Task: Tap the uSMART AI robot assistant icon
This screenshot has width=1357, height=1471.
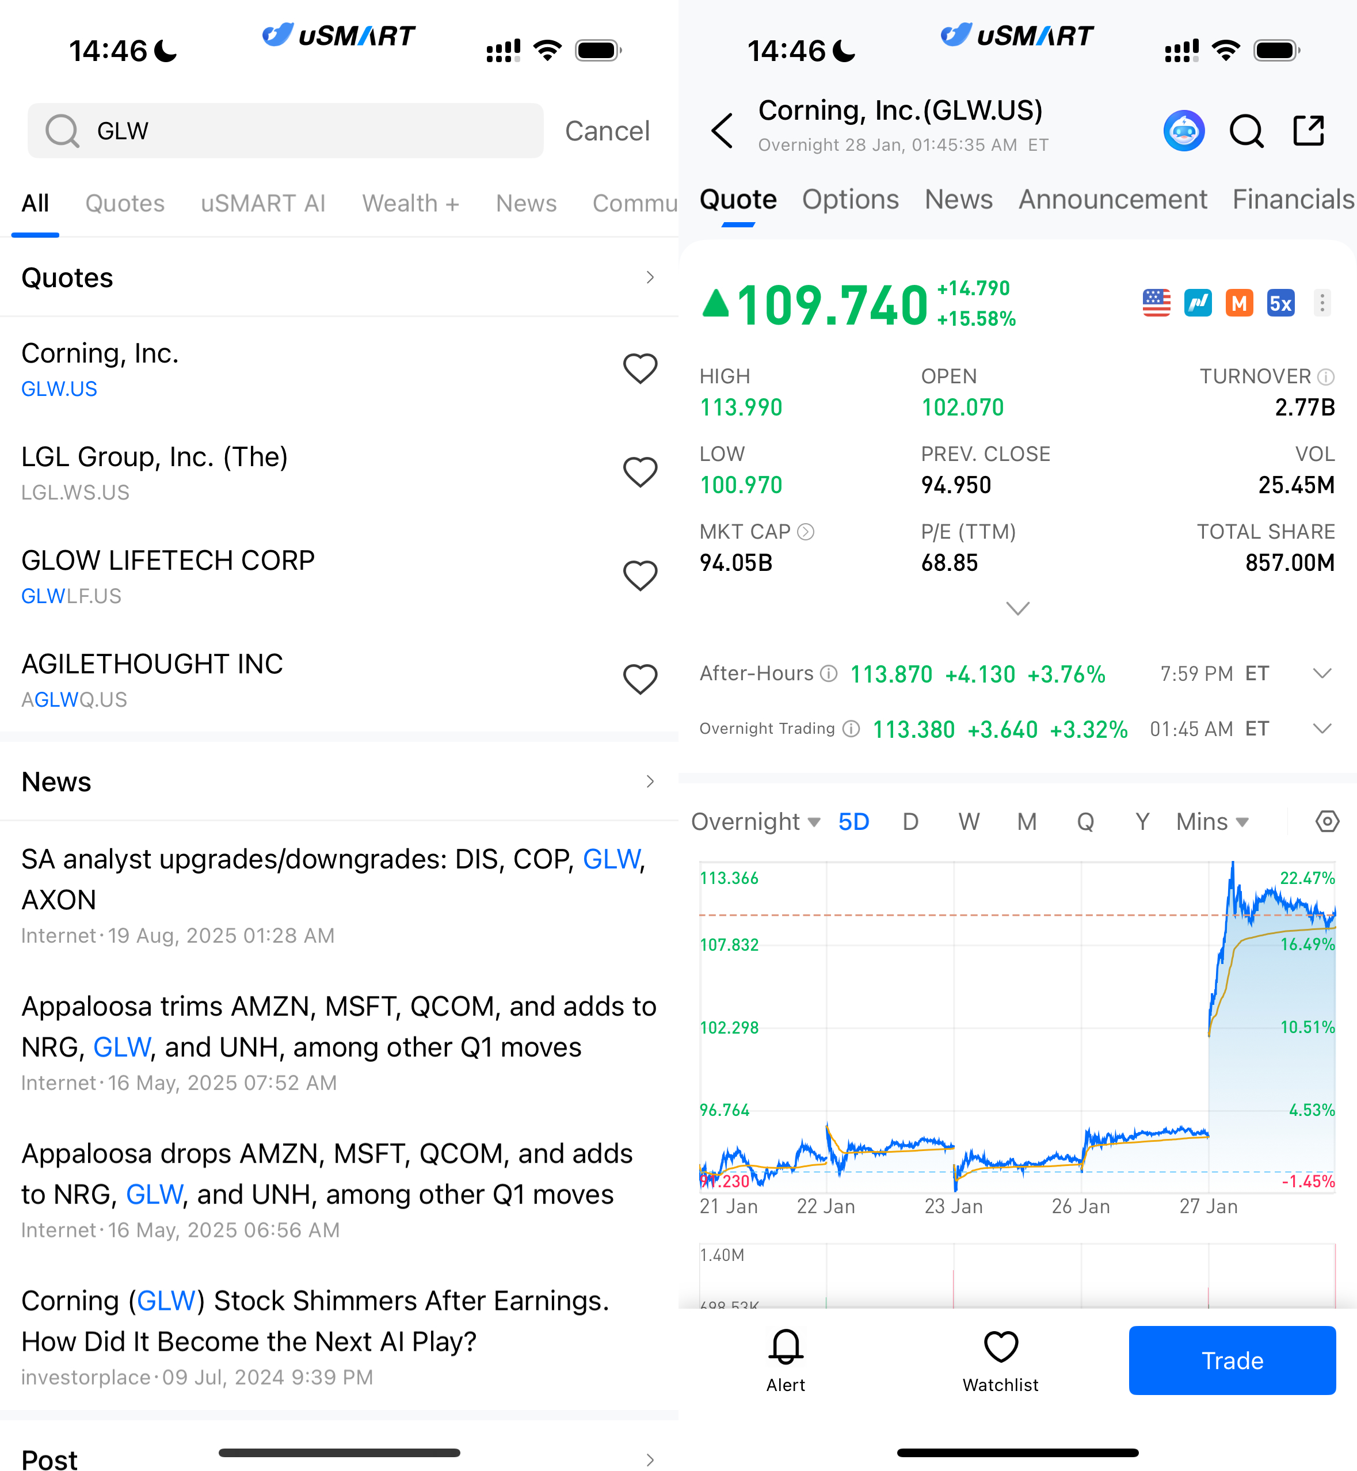Action: coord(1184,131)
